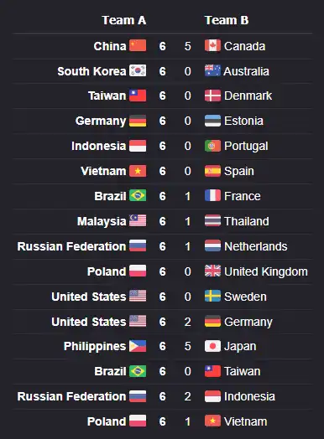Click Indonesia name in Russian Federation match
The image size is (324, 439).
[x=249, y=396]
